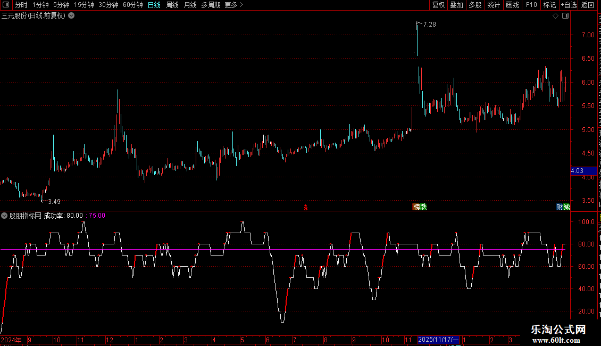
Task: Click the diamond marker icon above chart
Action: click(555, 16)
